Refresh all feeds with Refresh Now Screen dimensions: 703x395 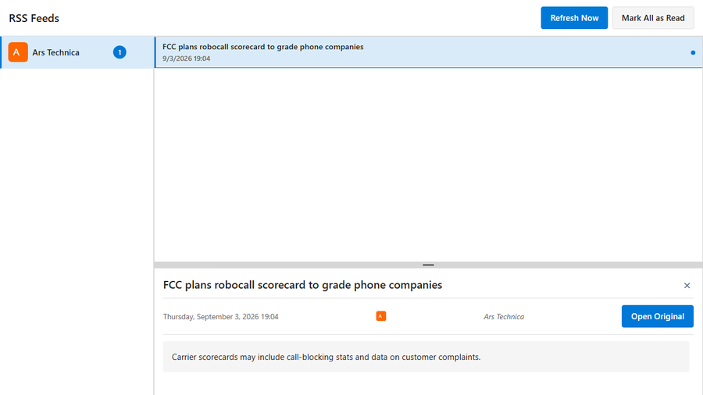click(x=574, y=18)
